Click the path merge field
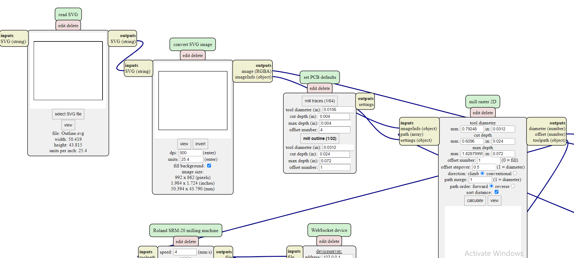 pos(480,180)
